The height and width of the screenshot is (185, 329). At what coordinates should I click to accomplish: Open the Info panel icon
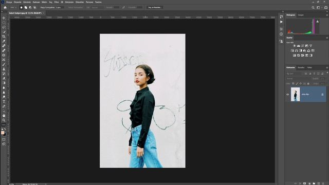pos(281,34)
